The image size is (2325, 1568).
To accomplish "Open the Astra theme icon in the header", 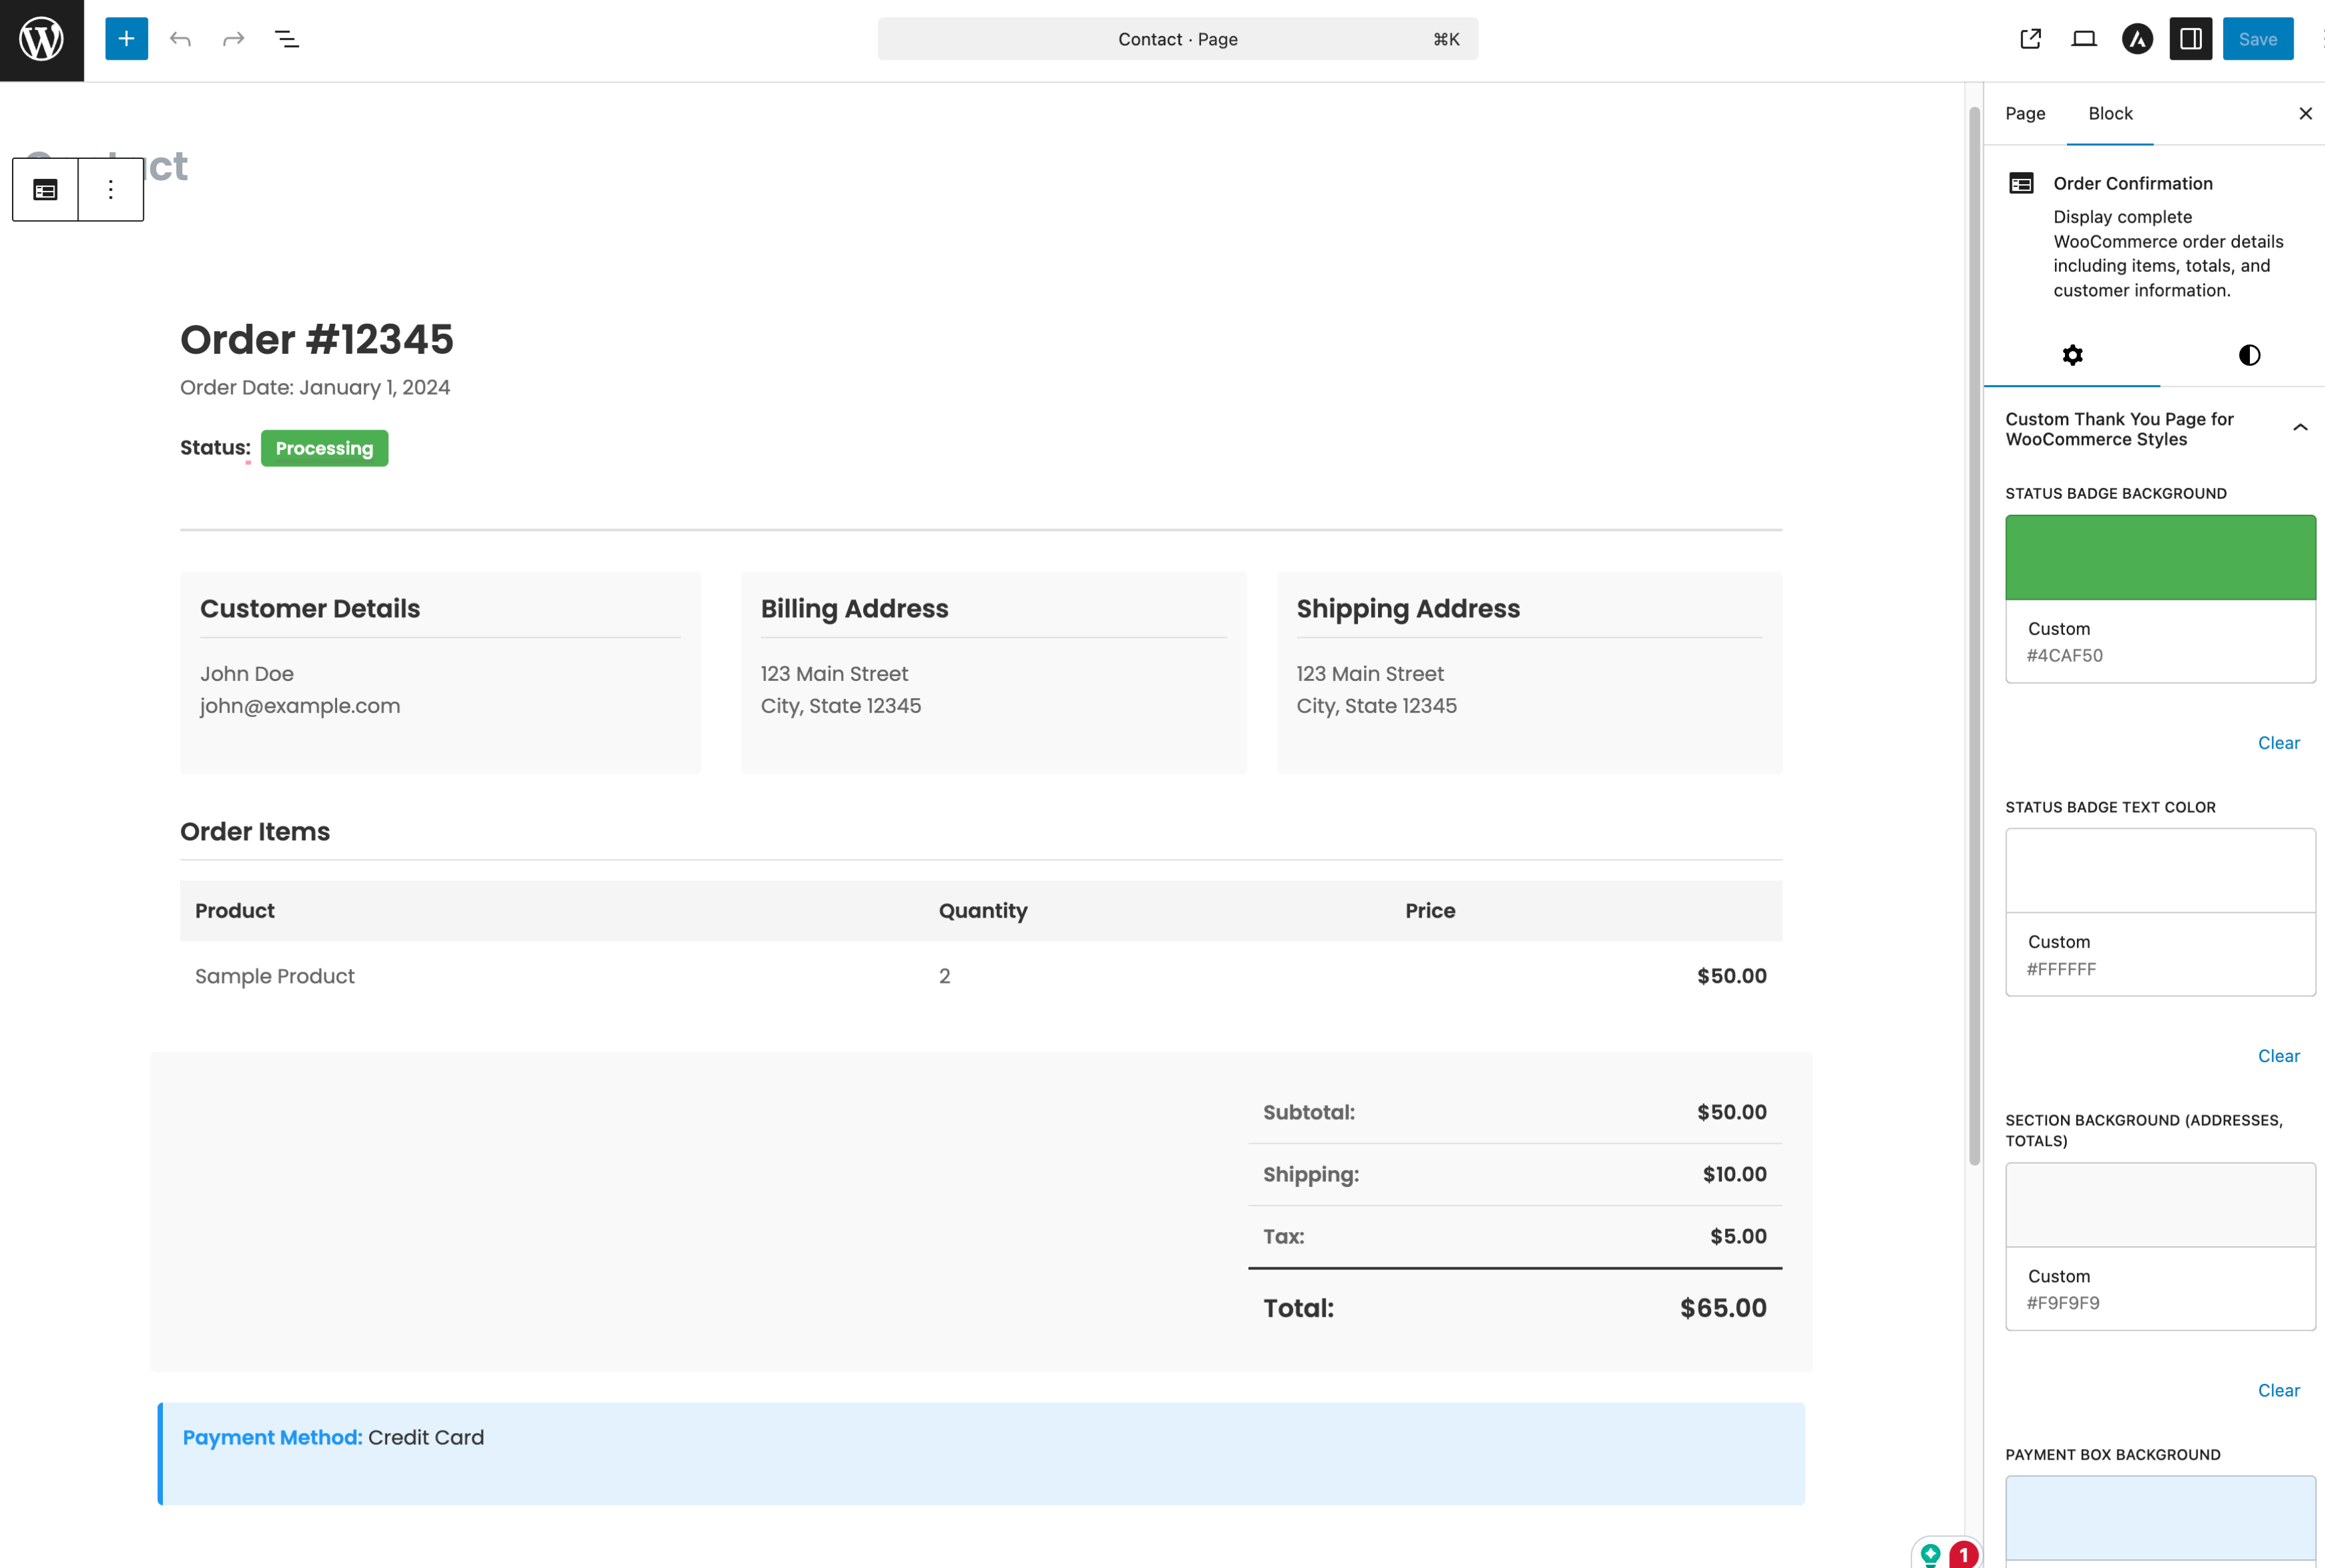I will tap(2137, 38).
